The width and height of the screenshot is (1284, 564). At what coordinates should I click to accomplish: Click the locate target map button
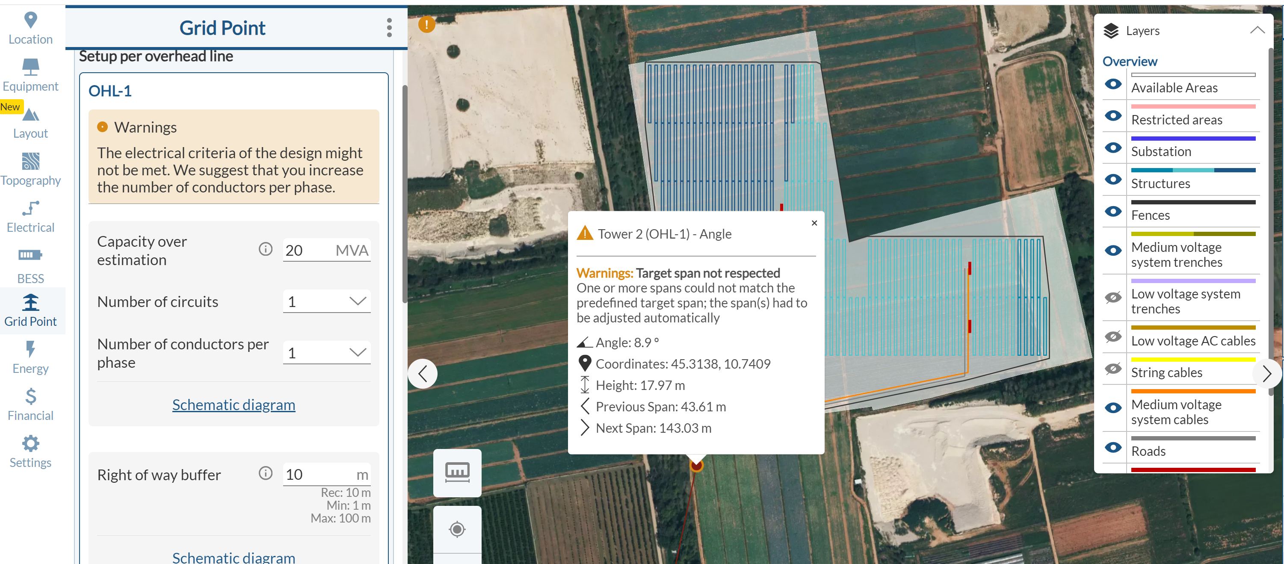tap(456, 529)
